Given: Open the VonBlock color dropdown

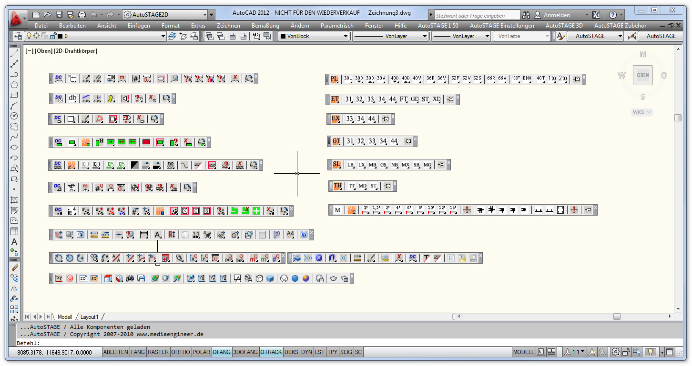Looking at the screenshot, I should click(346, 36).
